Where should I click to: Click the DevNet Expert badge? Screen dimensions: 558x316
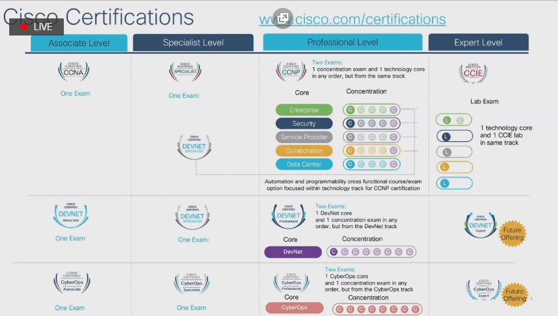click(x=481, y=225)
